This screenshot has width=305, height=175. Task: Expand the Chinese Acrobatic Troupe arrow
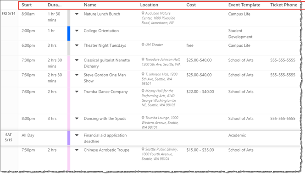[x=77, y=150]
